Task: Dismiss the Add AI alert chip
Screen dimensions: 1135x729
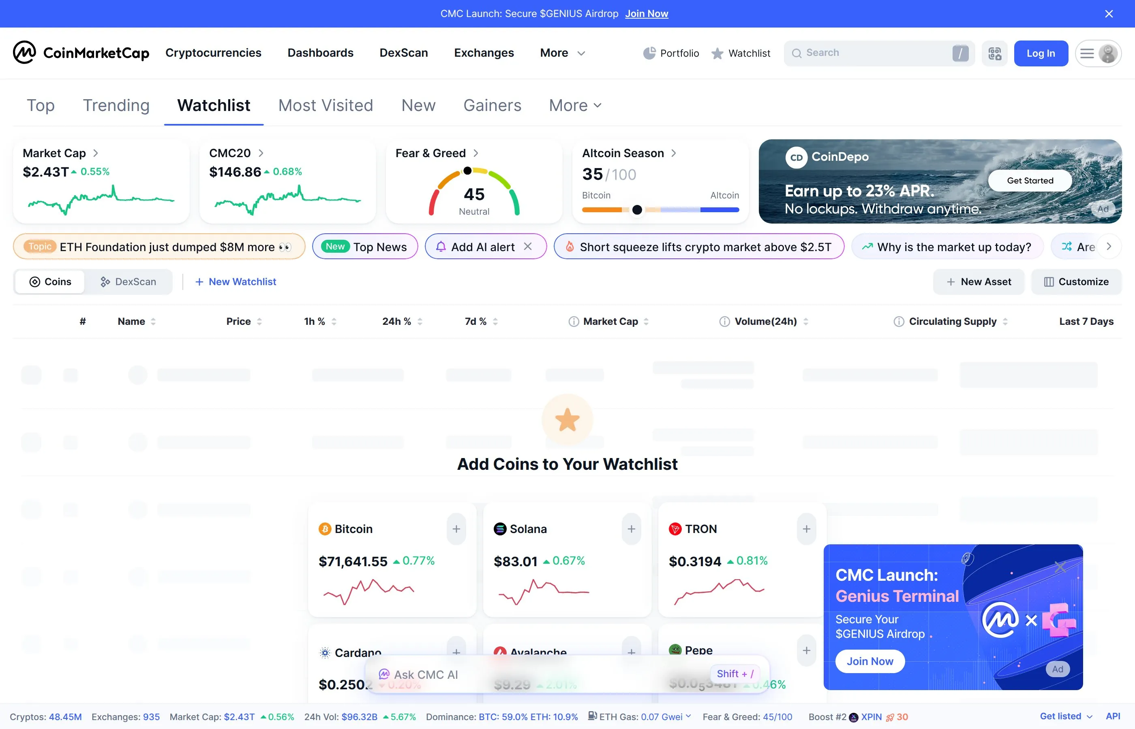Action: (528, 247)
